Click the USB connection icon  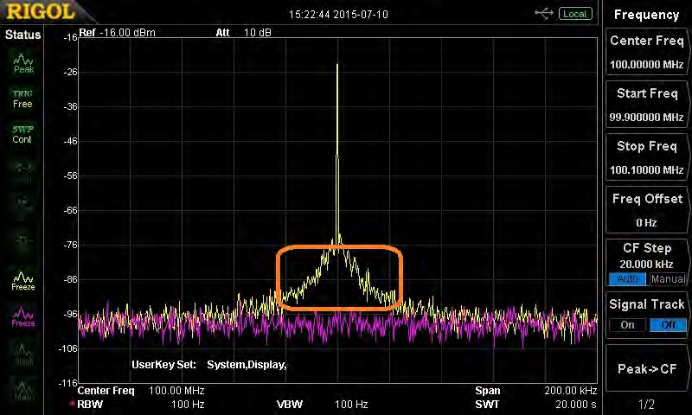(544, 14)
